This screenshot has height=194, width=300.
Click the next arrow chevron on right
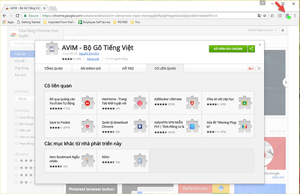286,82
